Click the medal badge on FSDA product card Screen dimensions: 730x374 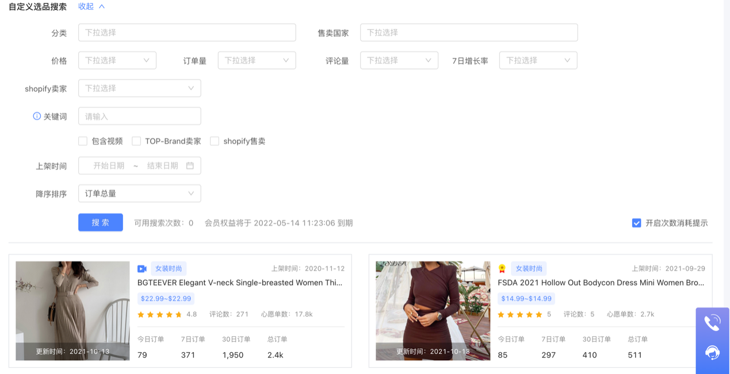coord(501,268)
